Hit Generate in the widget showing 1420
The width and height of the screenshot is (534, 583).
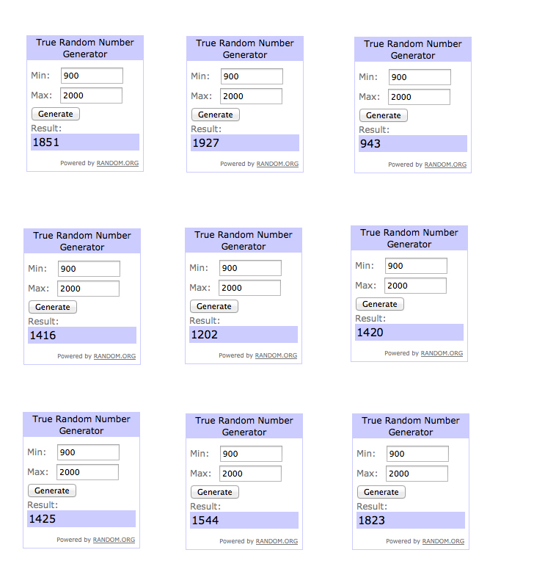380,304
